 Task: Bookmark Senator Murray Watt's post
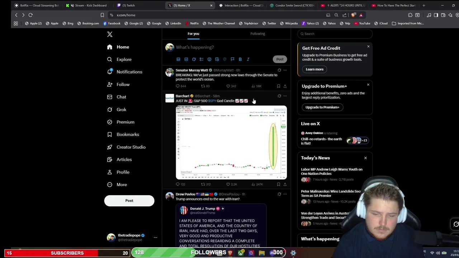[278, 86]
